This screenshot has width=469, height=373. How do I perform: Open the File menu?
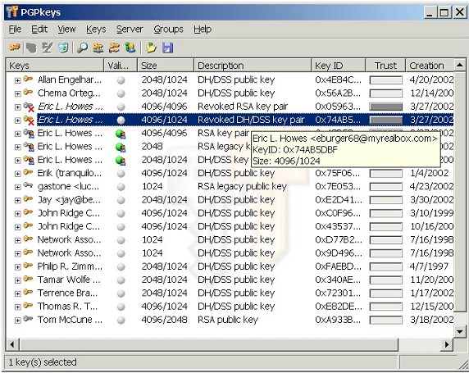(15, 30)
